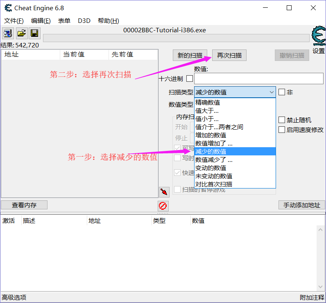The width and height of the screenshot is (326, 303).
Task: Select 数值减少了 ... option
Action: 235,160
